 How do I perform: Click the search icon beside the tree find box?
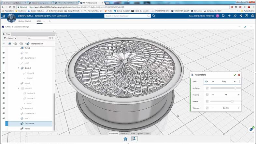pos(50,38)
